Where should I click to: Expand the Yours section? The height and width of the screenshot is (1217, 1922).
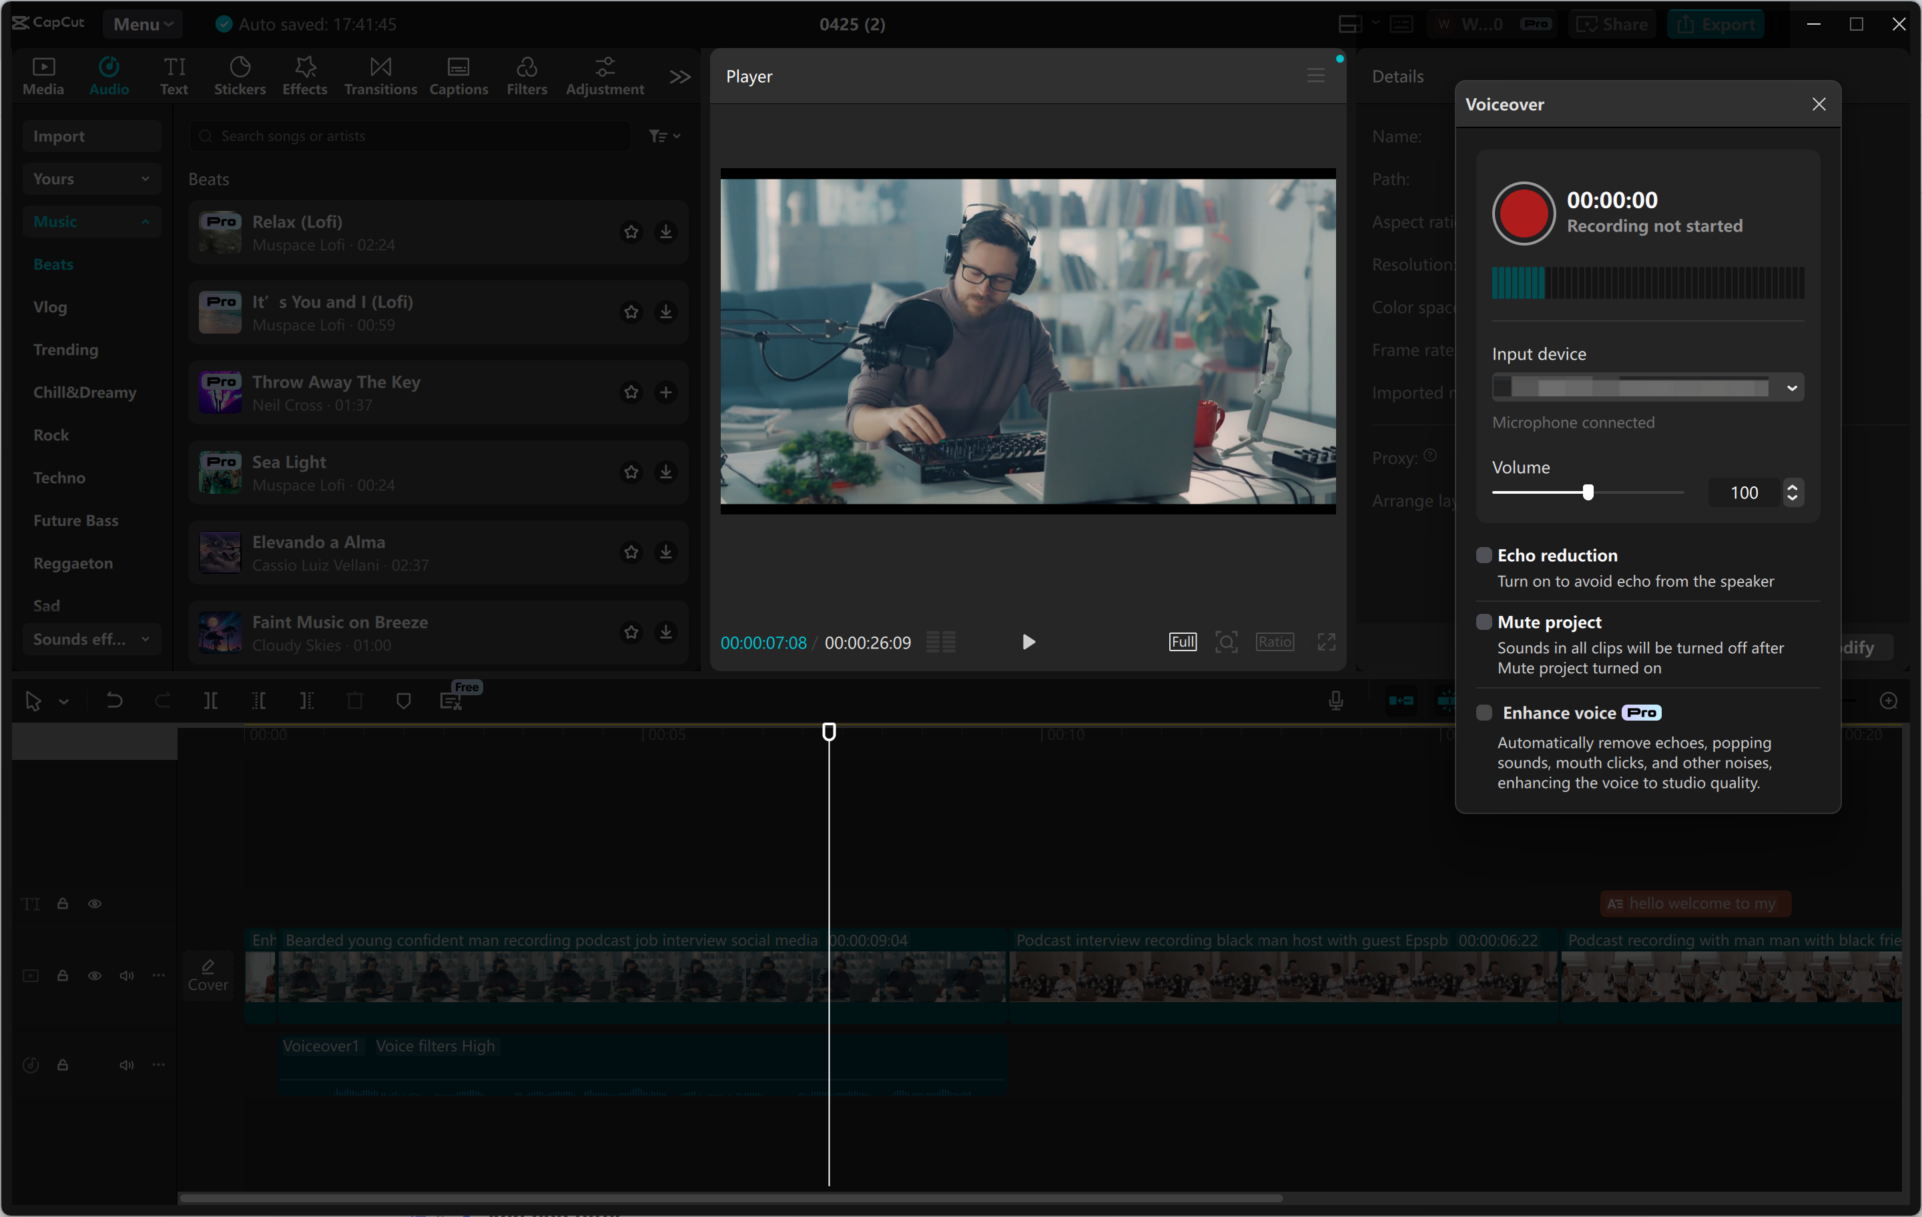tap(145, 178)
